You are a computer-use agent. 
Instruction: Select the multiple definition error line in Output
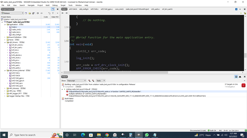(88, 94)
